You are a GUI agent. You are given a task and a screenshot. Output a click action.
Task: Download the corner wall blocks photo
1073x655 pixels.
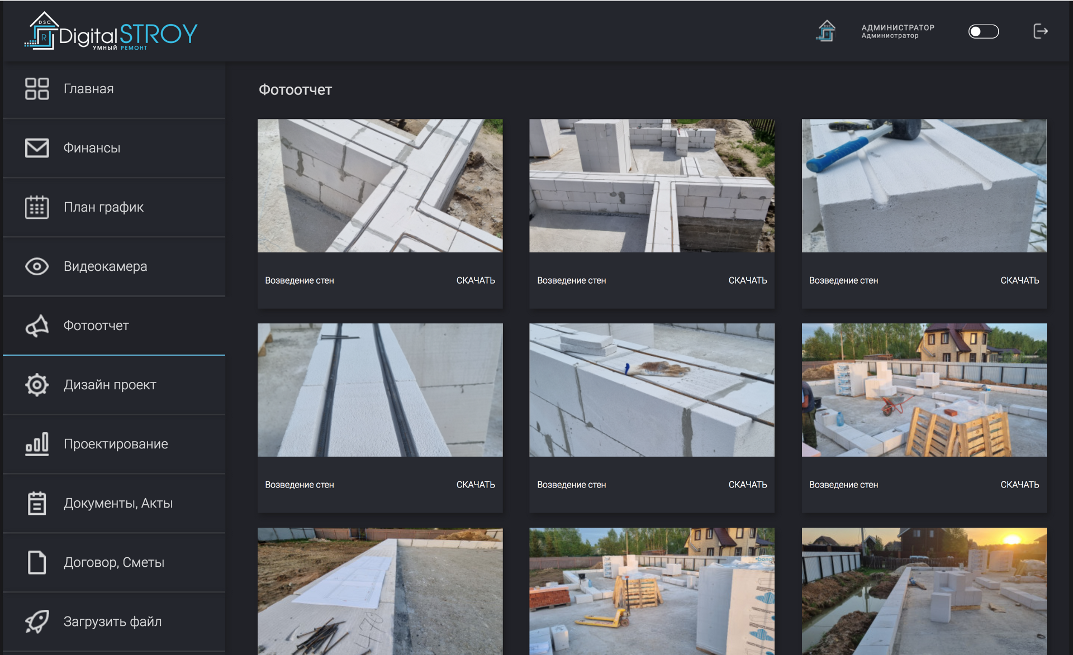pyautogui.click(x=476, y=280)
